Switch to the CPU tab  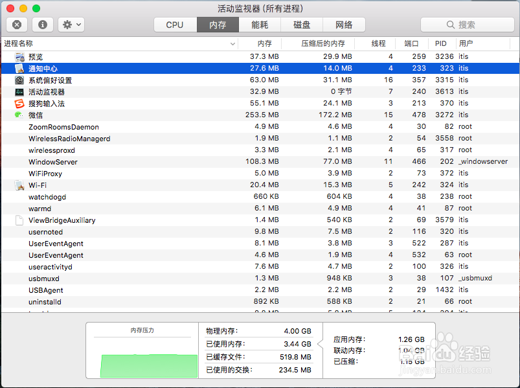(x=175, y=25)
